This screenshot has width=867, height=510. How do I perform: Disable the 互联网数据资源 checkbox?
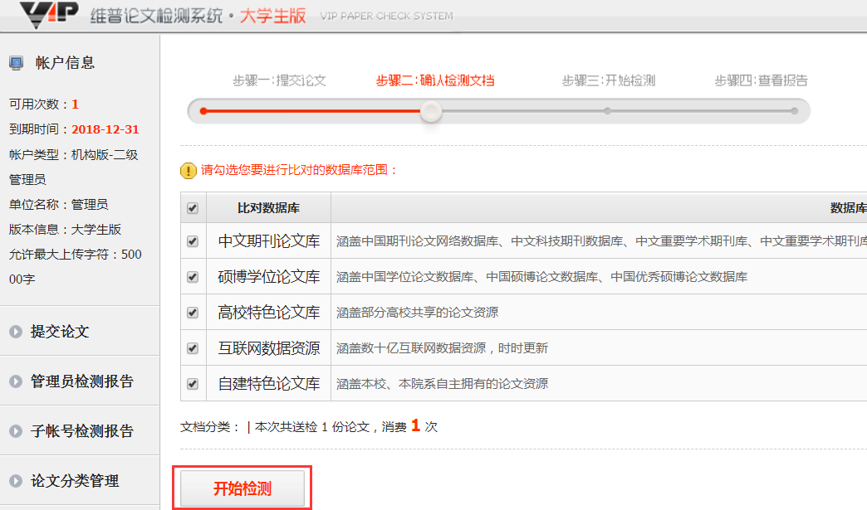(193, 348)
